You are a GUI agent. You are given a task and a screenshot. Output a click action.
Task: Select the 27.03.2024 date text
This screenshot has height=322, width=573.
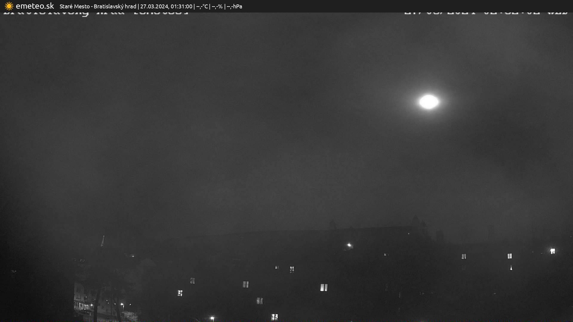tap(154, 6)
